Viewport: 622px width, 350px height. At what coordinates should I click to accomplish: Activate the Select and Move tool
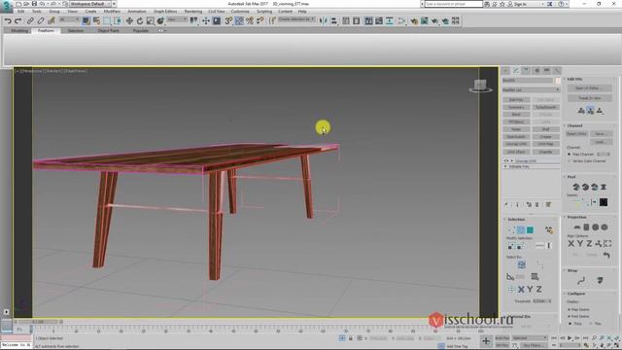(x=129, y=21)
